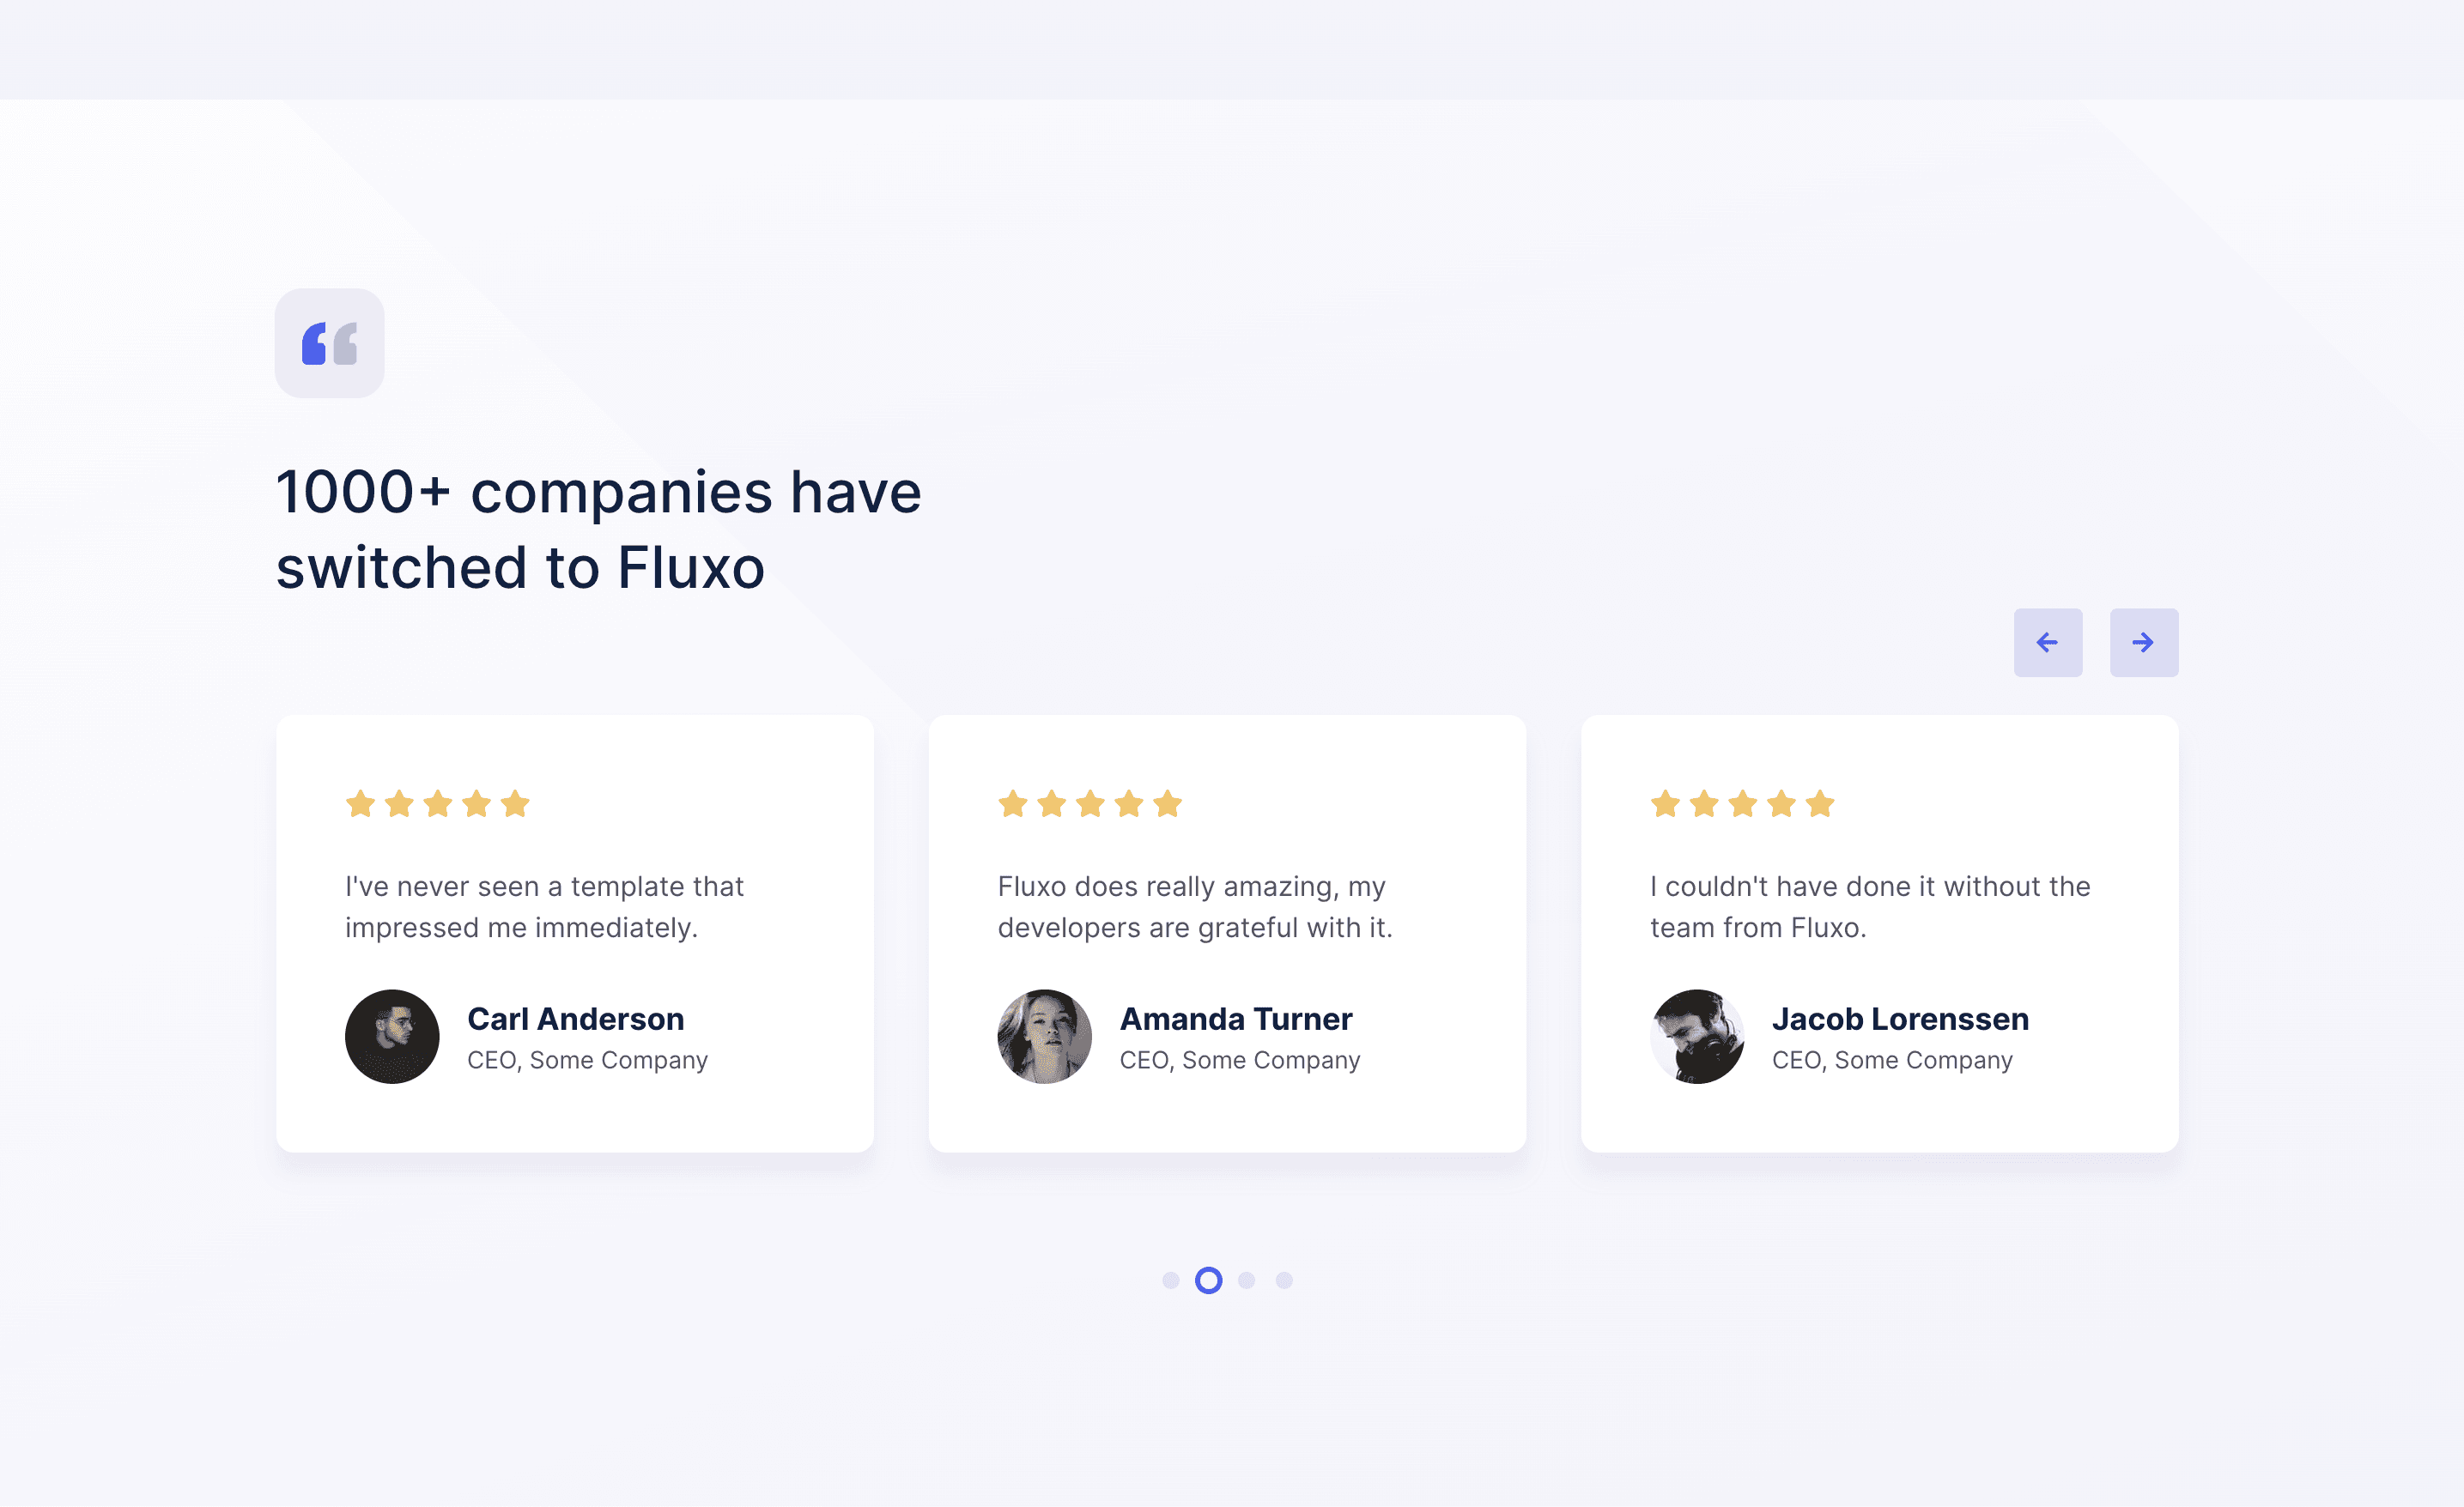Click the left arrow navigation icon
Image resolution: width=2464 pixels, height=1507 pixels.
coord(2048,643)
